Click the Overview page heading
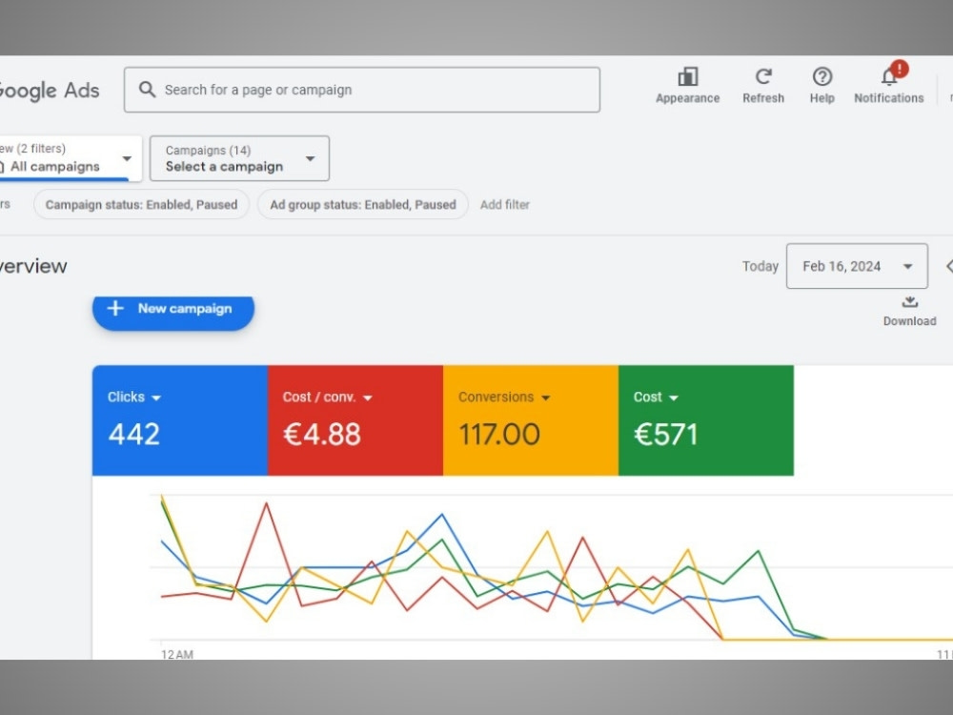This screenshot has height=715, width=953. pos(33,266)
